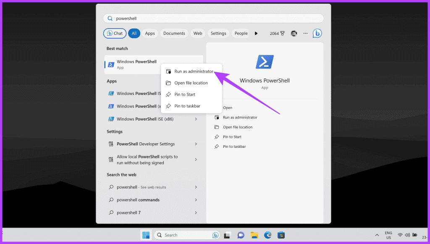Click the ENG US language indicator
The image size is (430, 244).
point(388,235)
